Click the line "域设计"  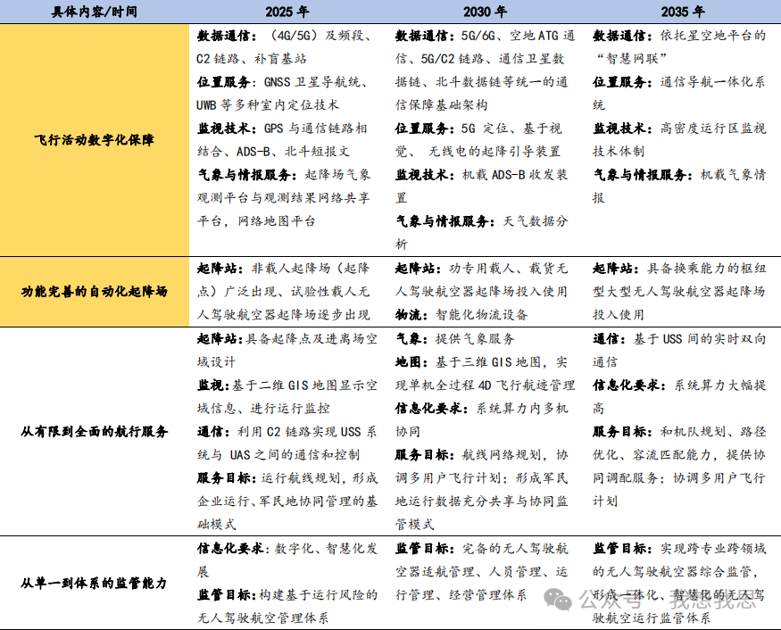pyautogui.click(x=216, y=362)
